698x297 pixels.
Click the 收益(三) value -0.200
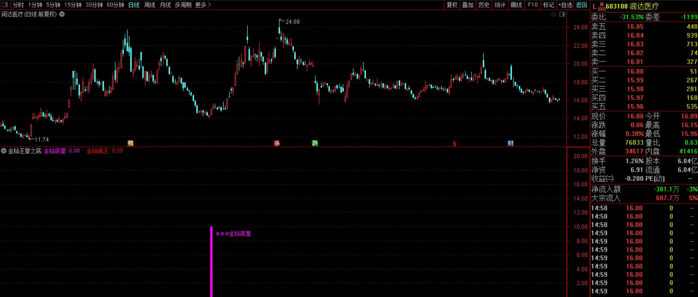point(634,179)
